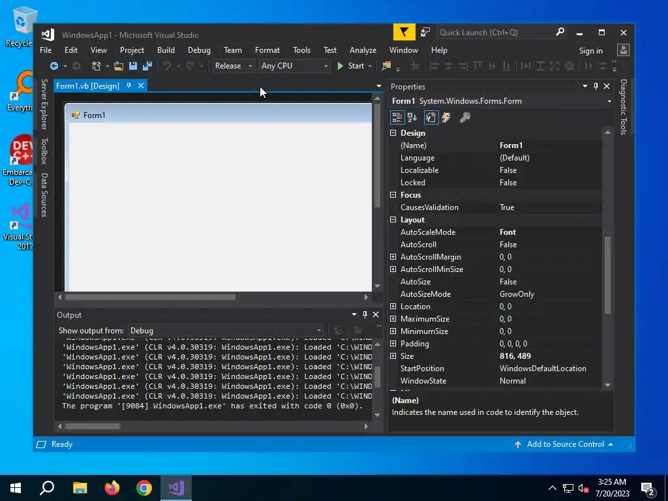Image resolution: width=668 pixels, height=501 pixels.
Task: Expand the Location property
Action: (393, 307)
